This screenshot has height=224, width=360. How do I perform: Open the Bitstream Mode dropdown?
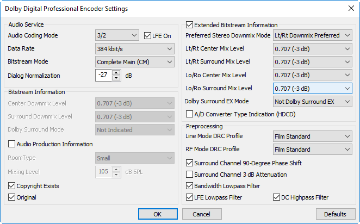pos(135,62)
